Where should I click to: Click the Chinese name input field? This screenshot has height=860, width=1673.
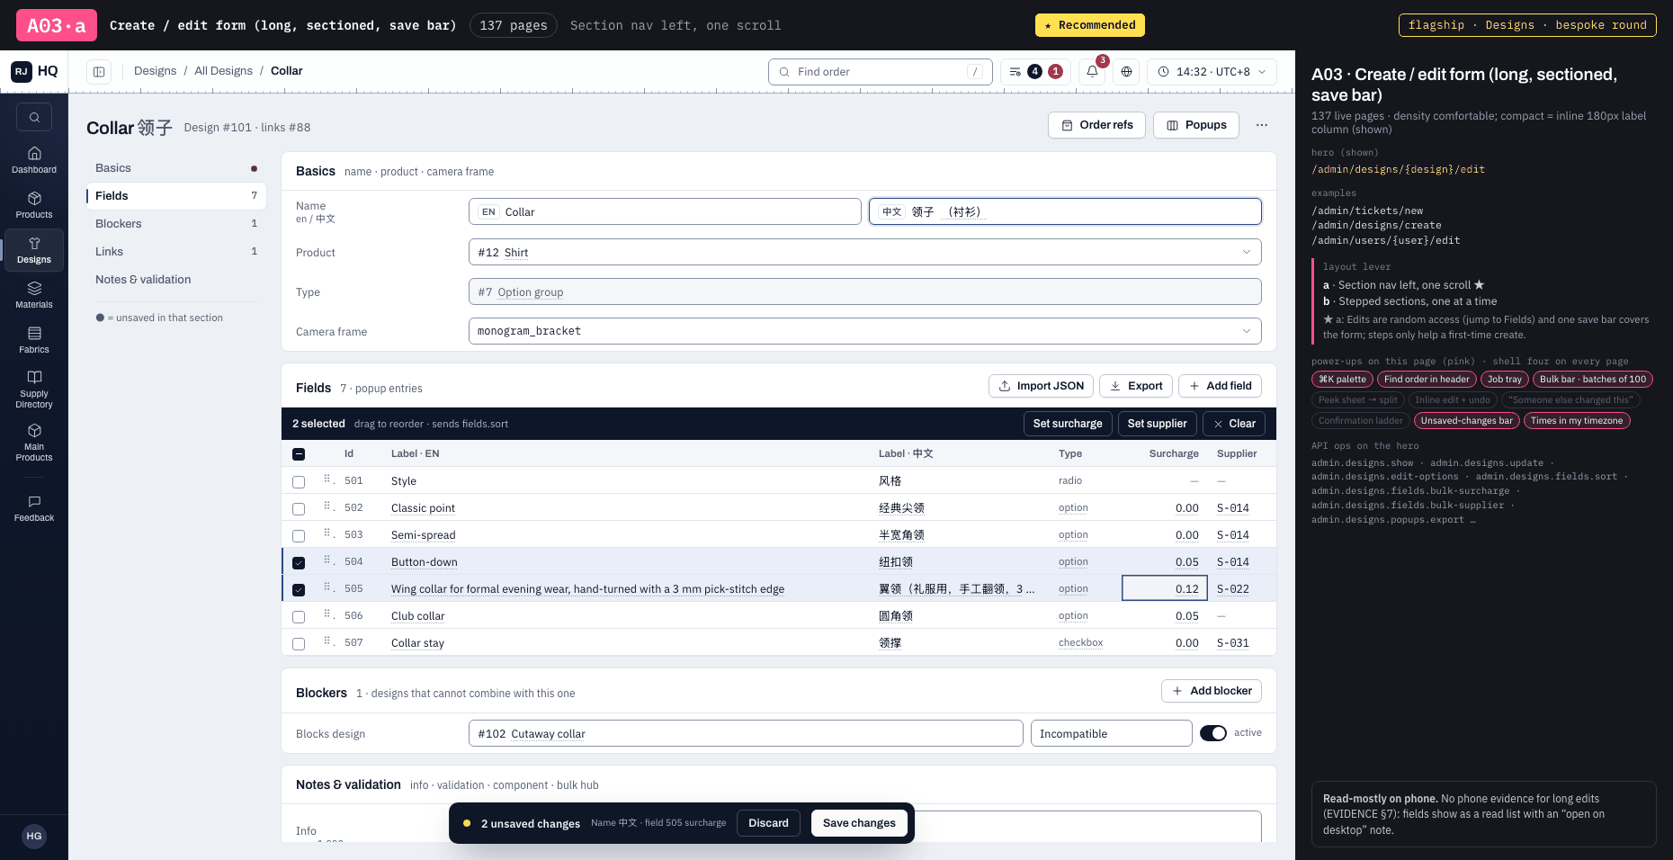[x=1065, y=211]
